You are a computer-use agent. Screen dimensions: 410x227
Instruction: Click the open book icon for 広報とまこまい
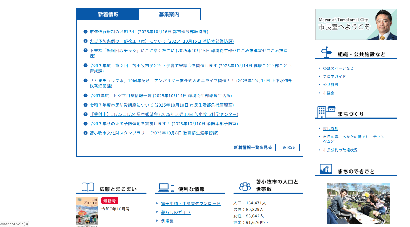tap(88, 187)
